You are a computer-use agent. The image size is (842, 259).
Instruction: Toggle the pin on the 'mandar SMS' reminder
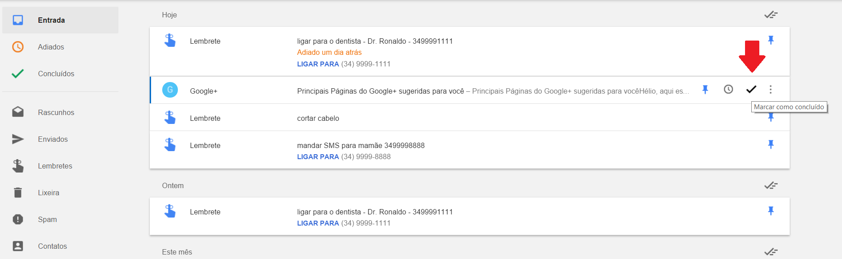click(771, 144)
